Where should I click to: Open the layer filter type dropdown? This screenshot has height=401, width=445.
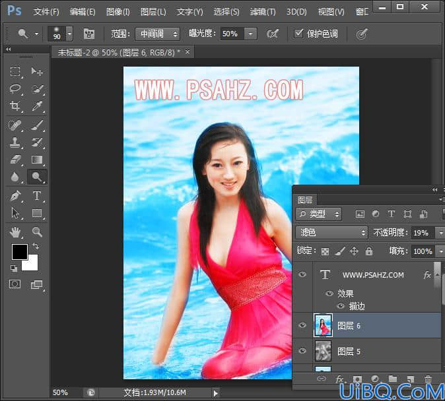[x=319, y=214]
